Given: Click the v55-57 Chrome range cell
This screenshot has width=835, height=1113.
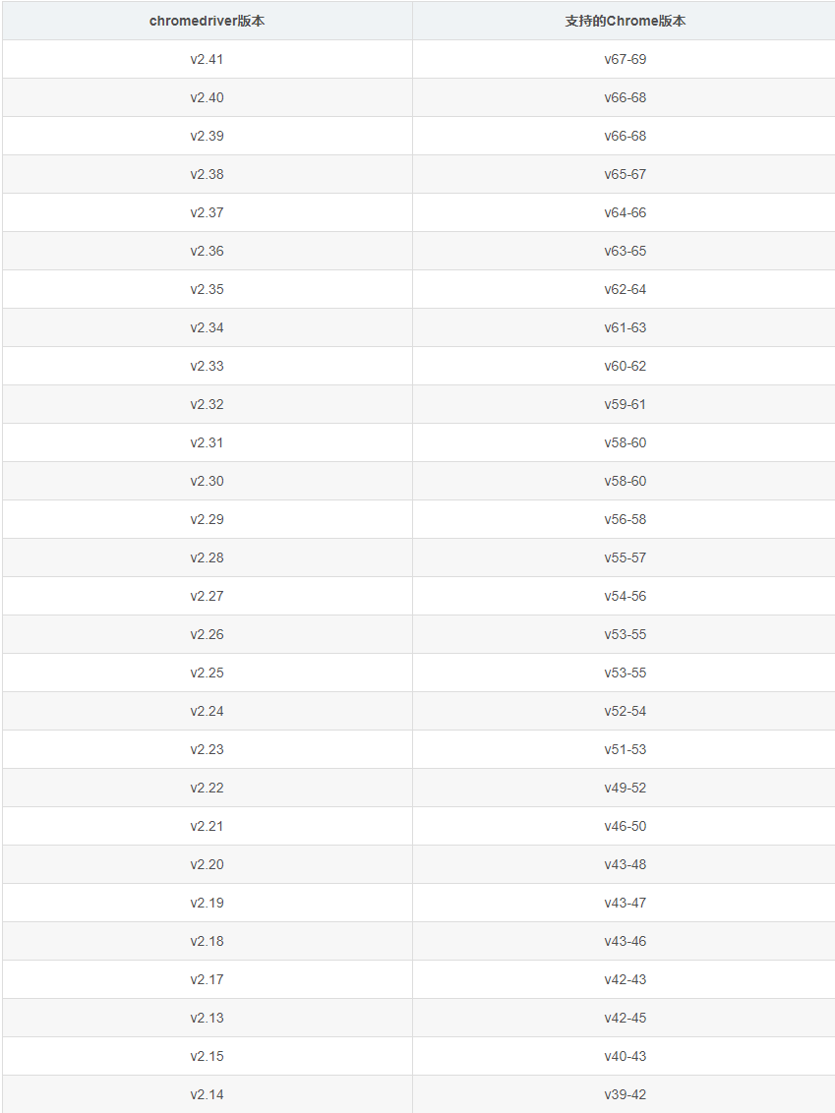Looking at the screenshot, I should click(625, 557).
